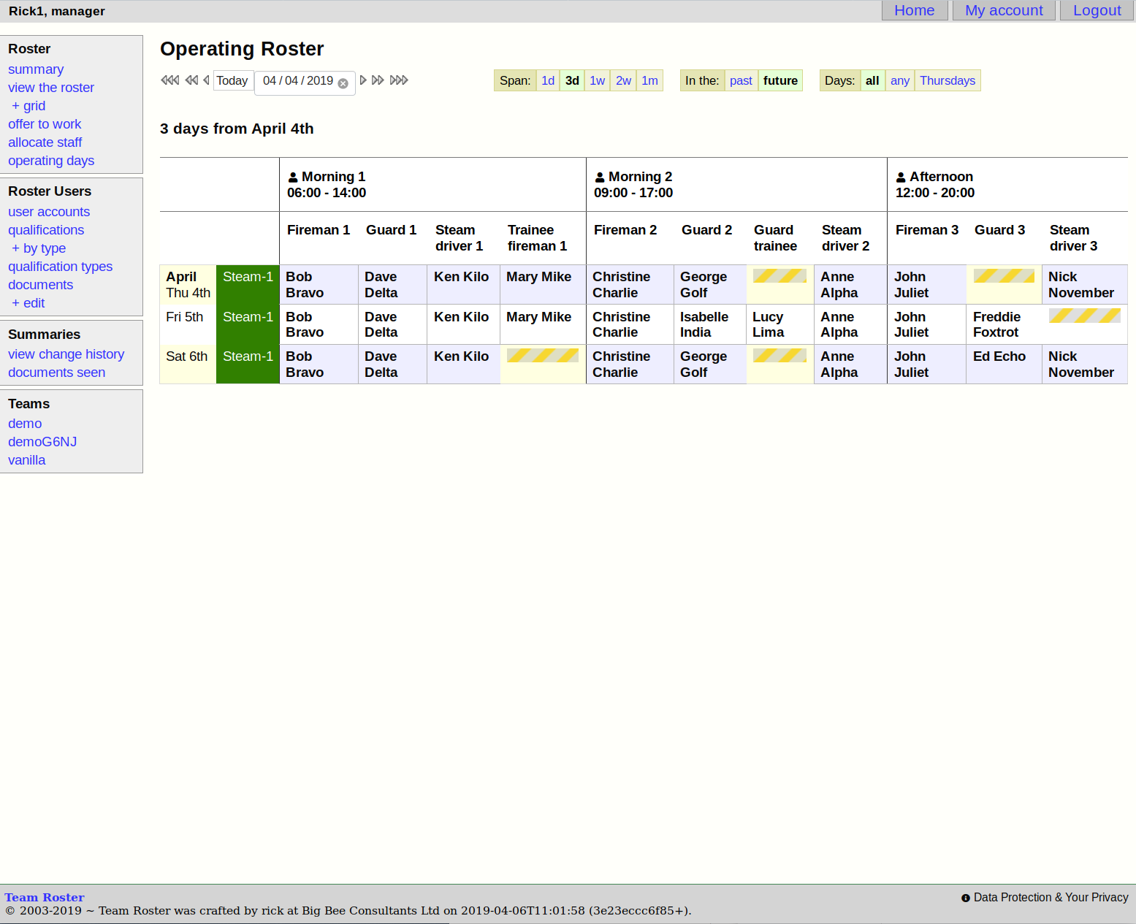Expand qualifications by type

tap(39, 248)
